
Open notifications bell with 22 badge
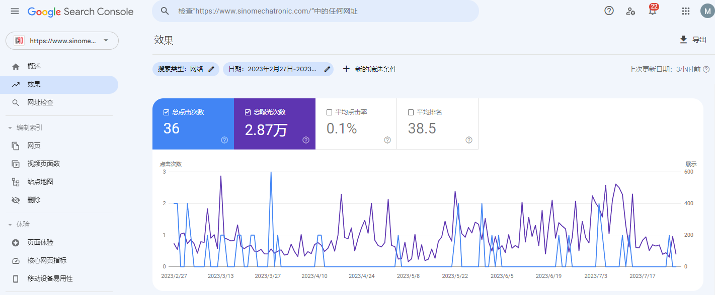click(x=653, y=11)
